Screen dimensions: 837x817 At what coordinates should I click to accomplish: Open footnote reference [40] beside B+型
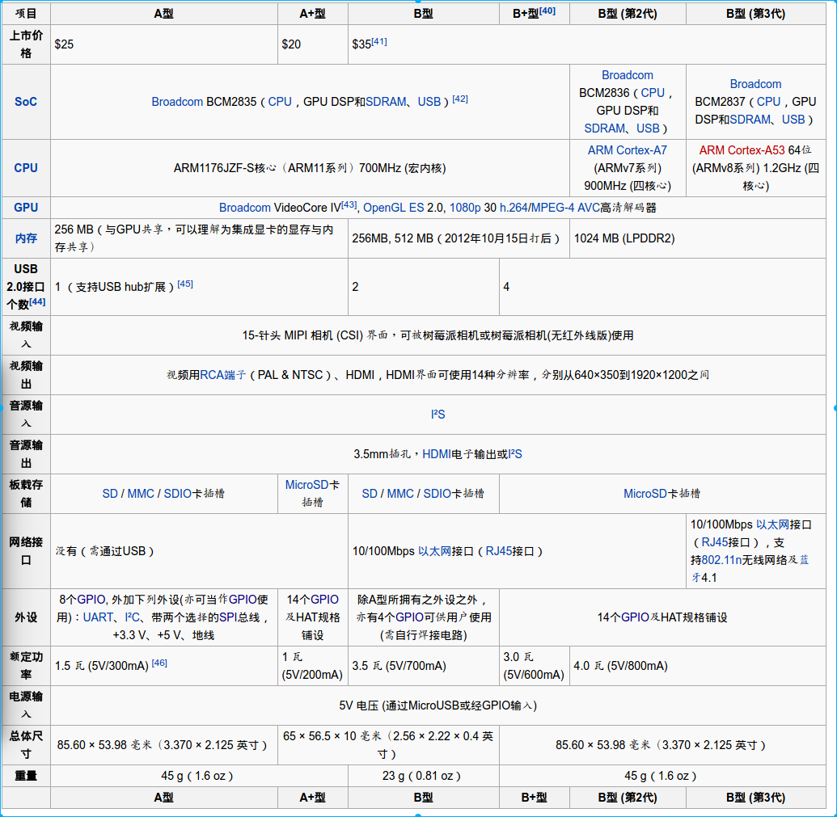click(547, 10)
